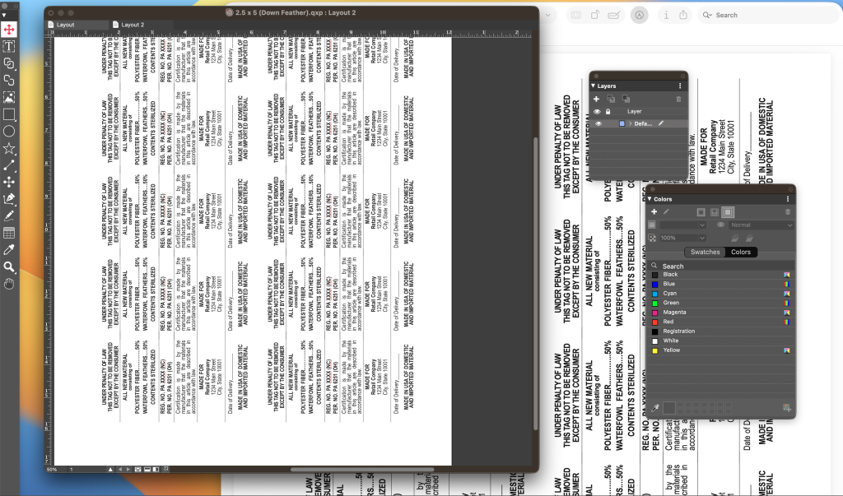Screen dimensions: 843x496
Task: Click Share button in Preview toolbar
Action: (x=682, y=15)
